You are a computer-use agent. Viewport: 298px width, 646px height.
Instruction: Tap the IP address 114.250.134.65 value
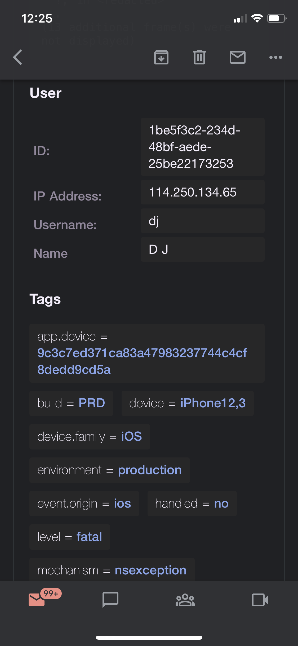(193, 192)
